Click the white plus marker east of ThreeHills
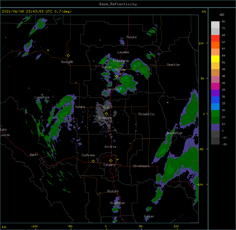 tap(168, 102)
